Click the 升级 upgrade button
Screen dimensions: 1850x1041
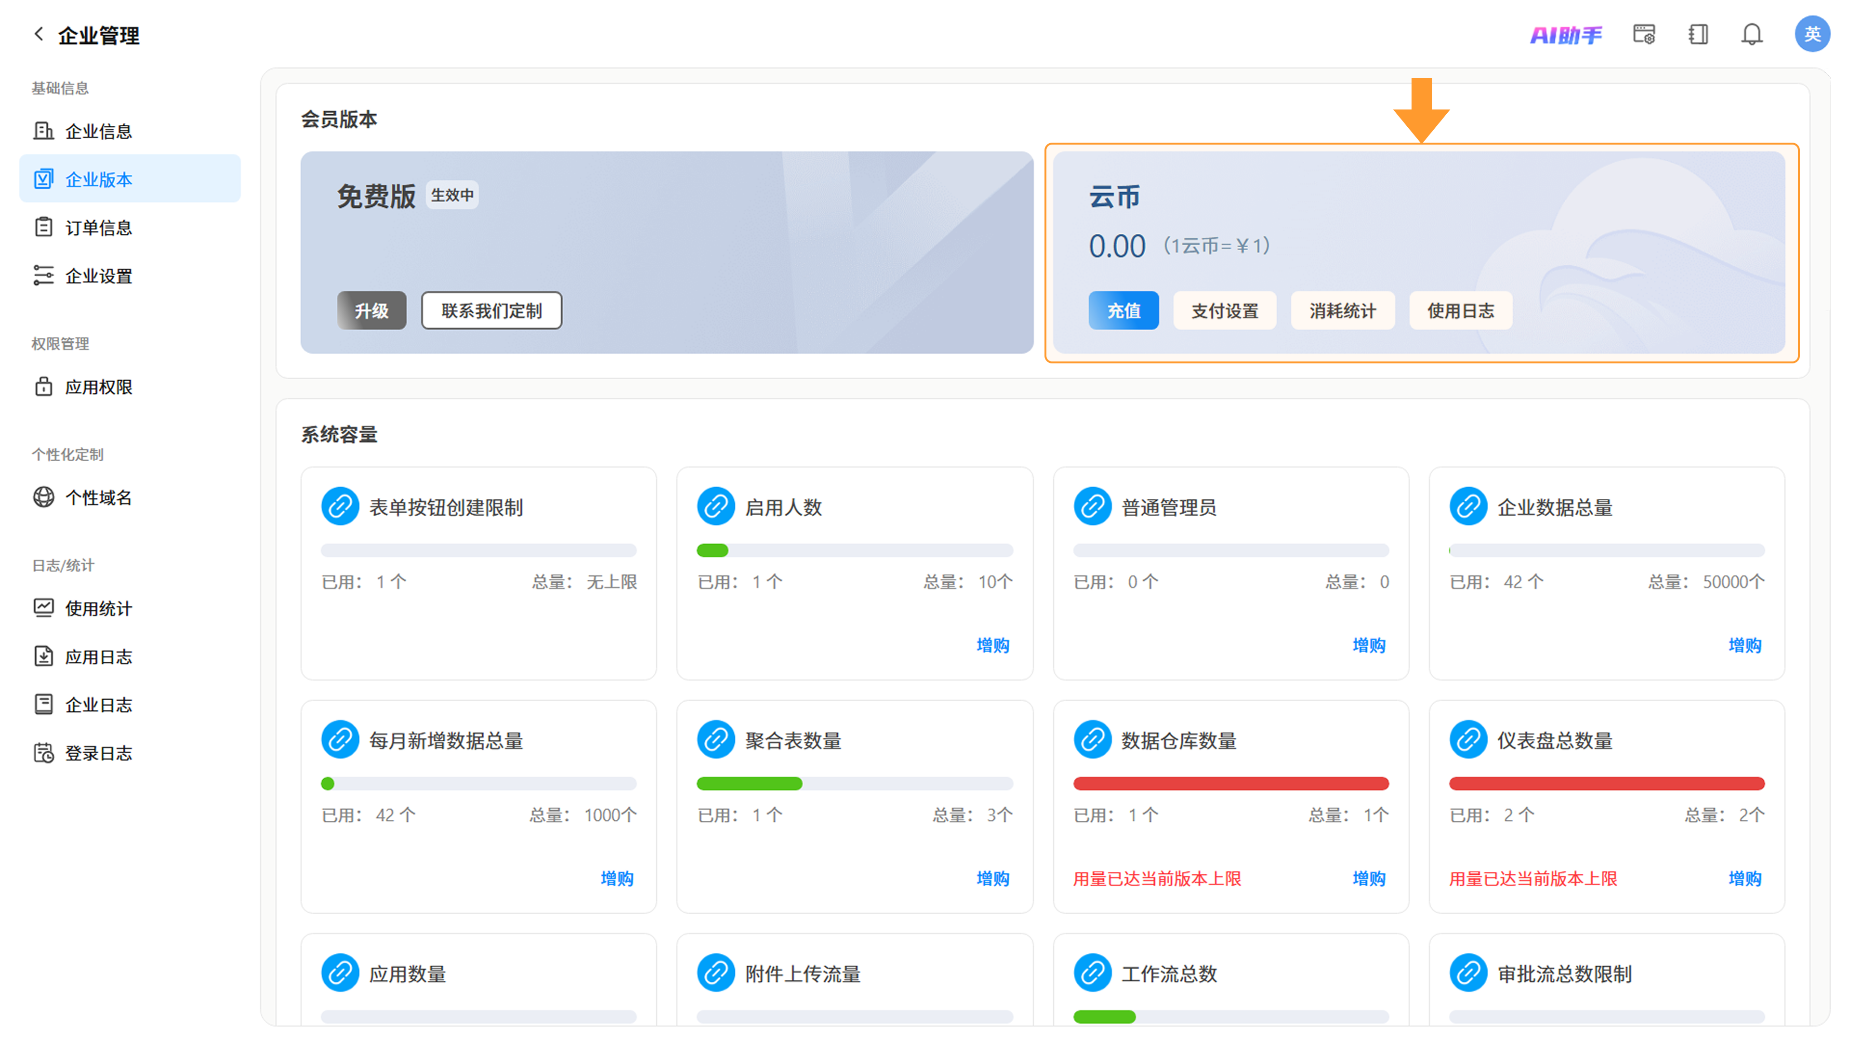[372, 310]
